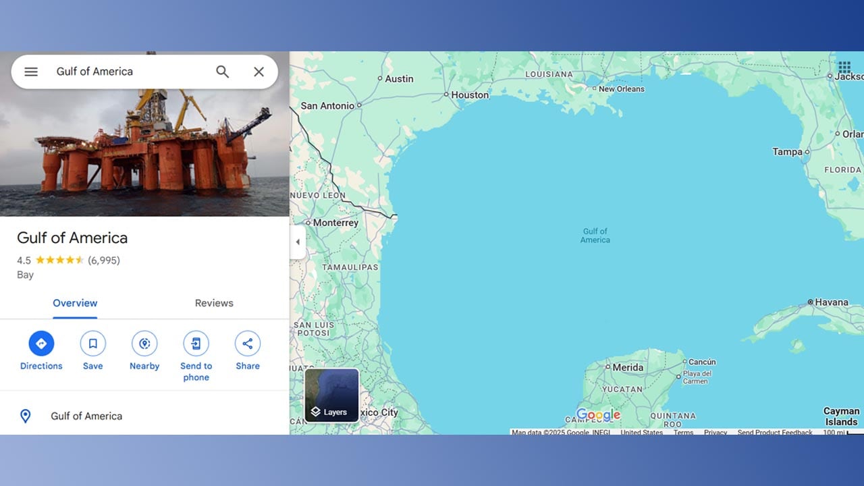Toggle satellite view with the Layers button

(331, 396)
